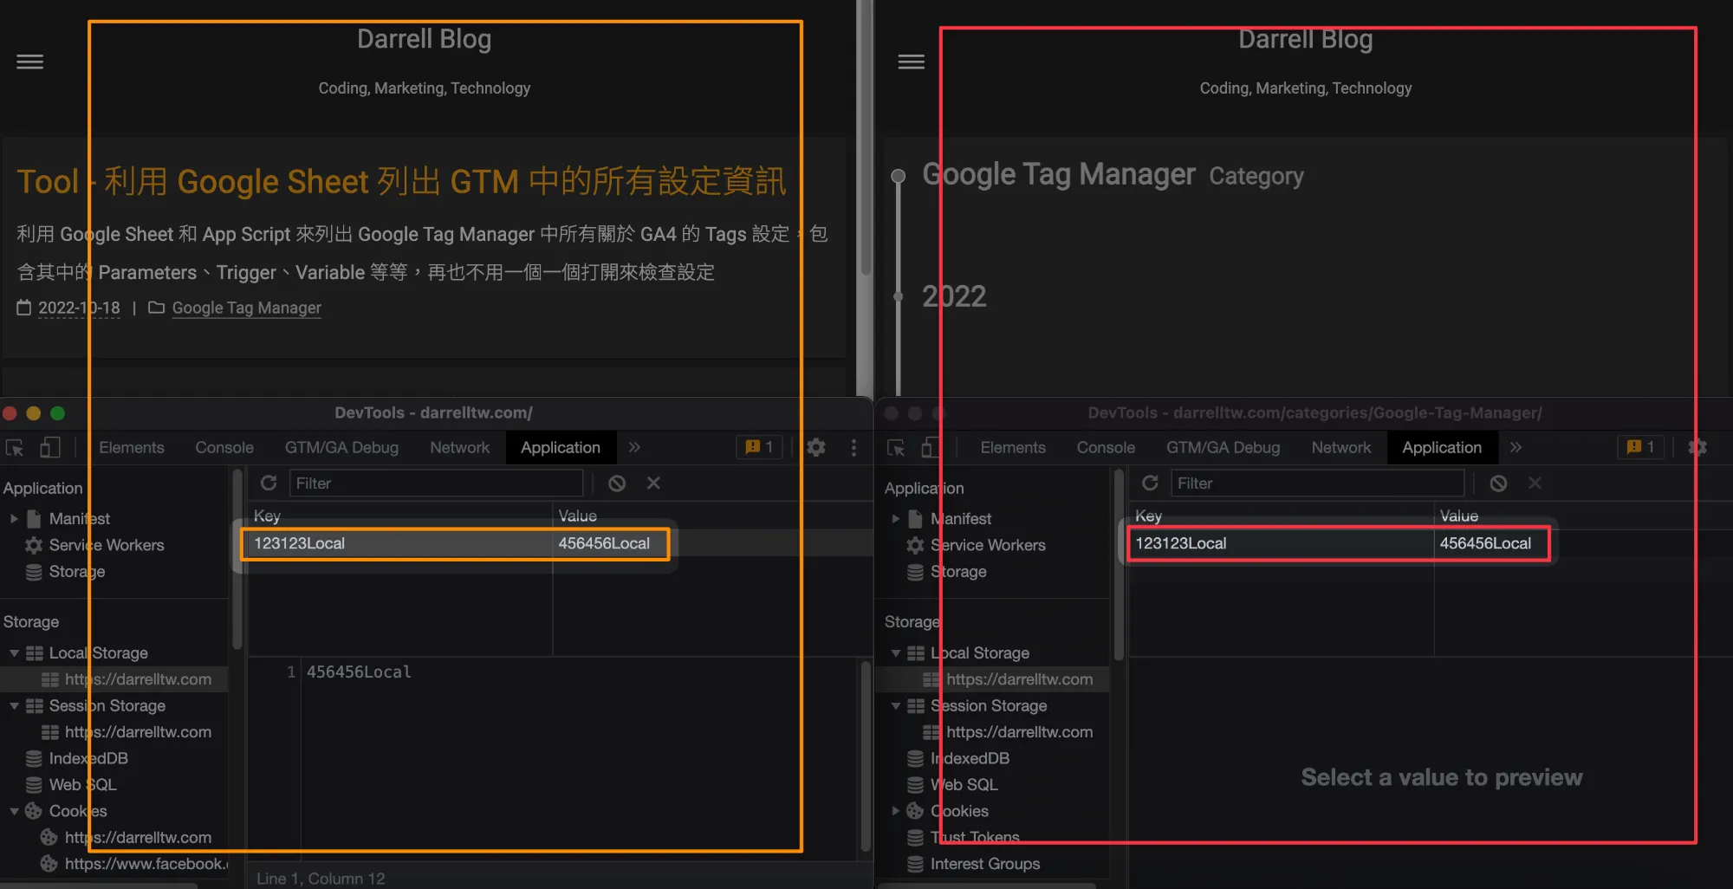
Task: Click the calendar icon beside 2022-10-18
Action: 24,308
